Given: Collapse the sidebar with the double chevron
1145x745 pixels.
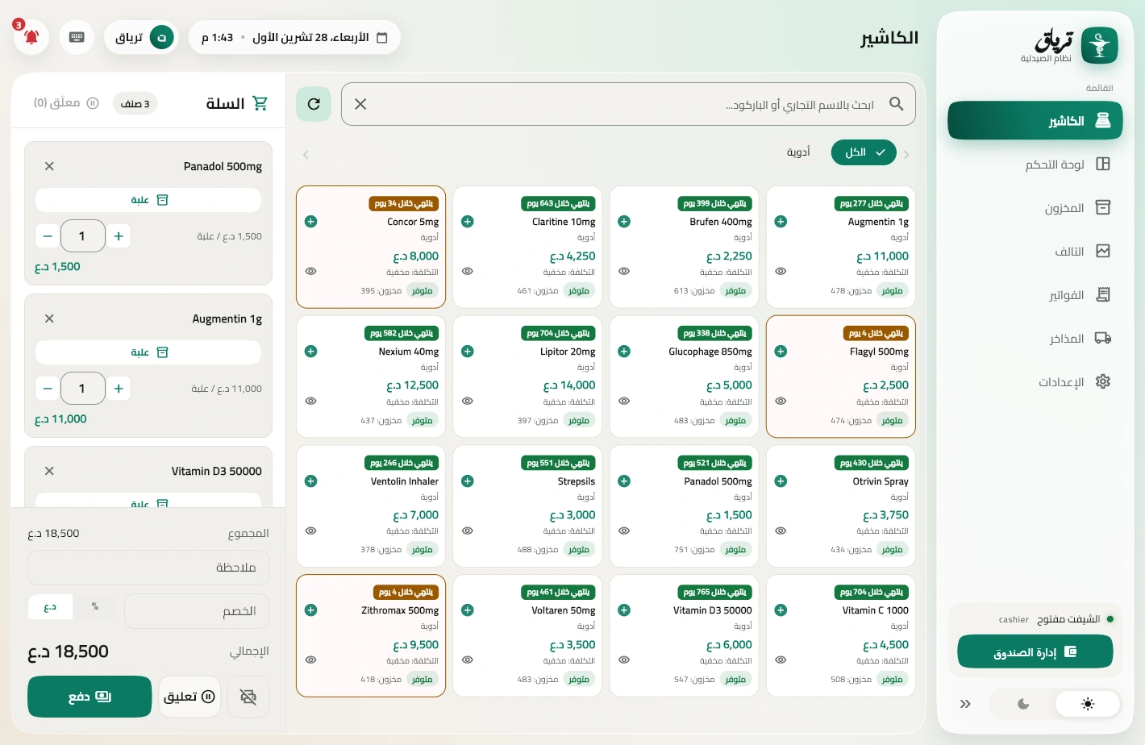Looking at the screenshot, I should 965,704.
